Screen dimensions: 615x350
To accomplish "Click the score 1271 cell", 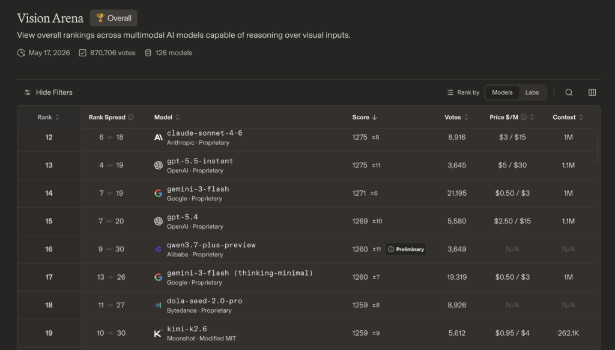I will [359, 193].
